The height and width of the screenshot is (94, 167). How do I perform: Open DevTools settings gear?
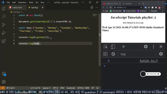click(146, 46)
